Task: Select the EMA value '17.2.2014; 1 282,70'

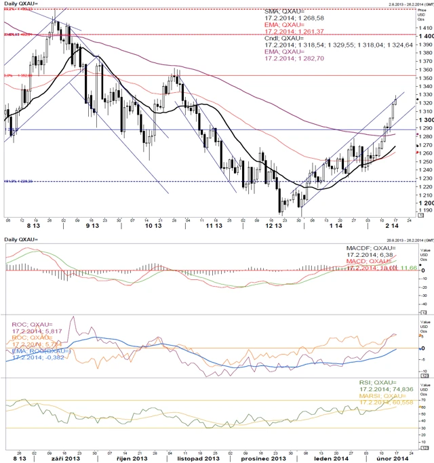Action: tap(294, 58)
